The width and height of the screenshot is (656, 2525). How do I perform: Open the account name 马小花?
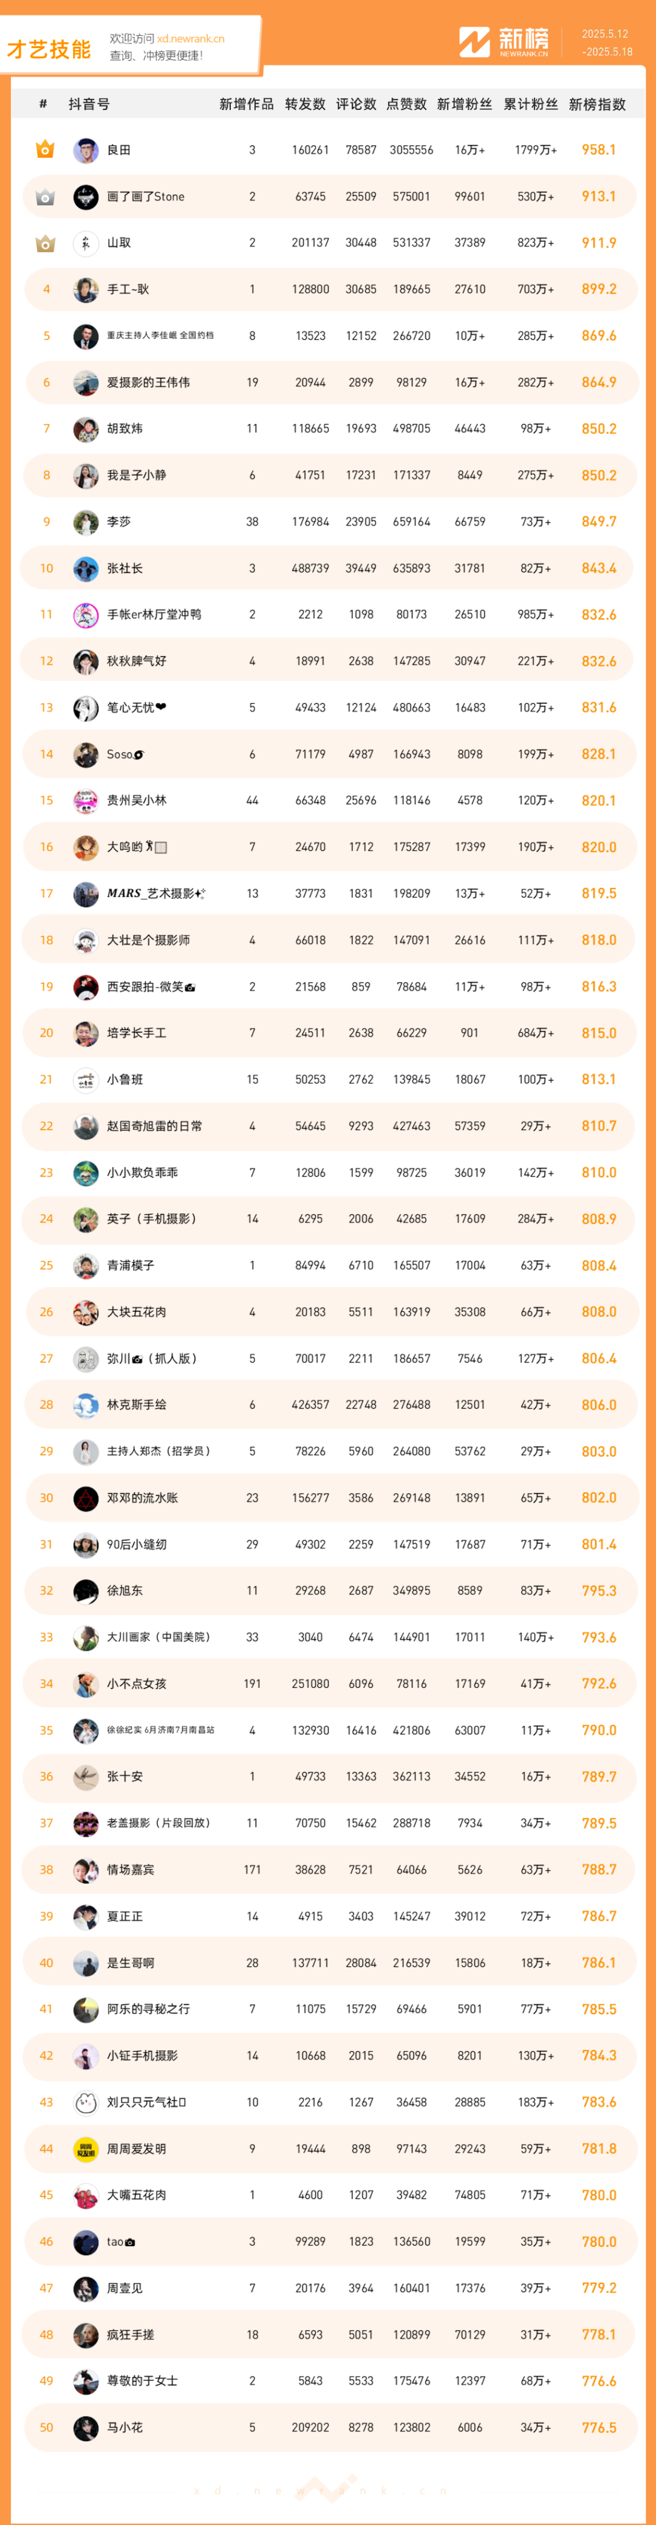point(125,2427)
